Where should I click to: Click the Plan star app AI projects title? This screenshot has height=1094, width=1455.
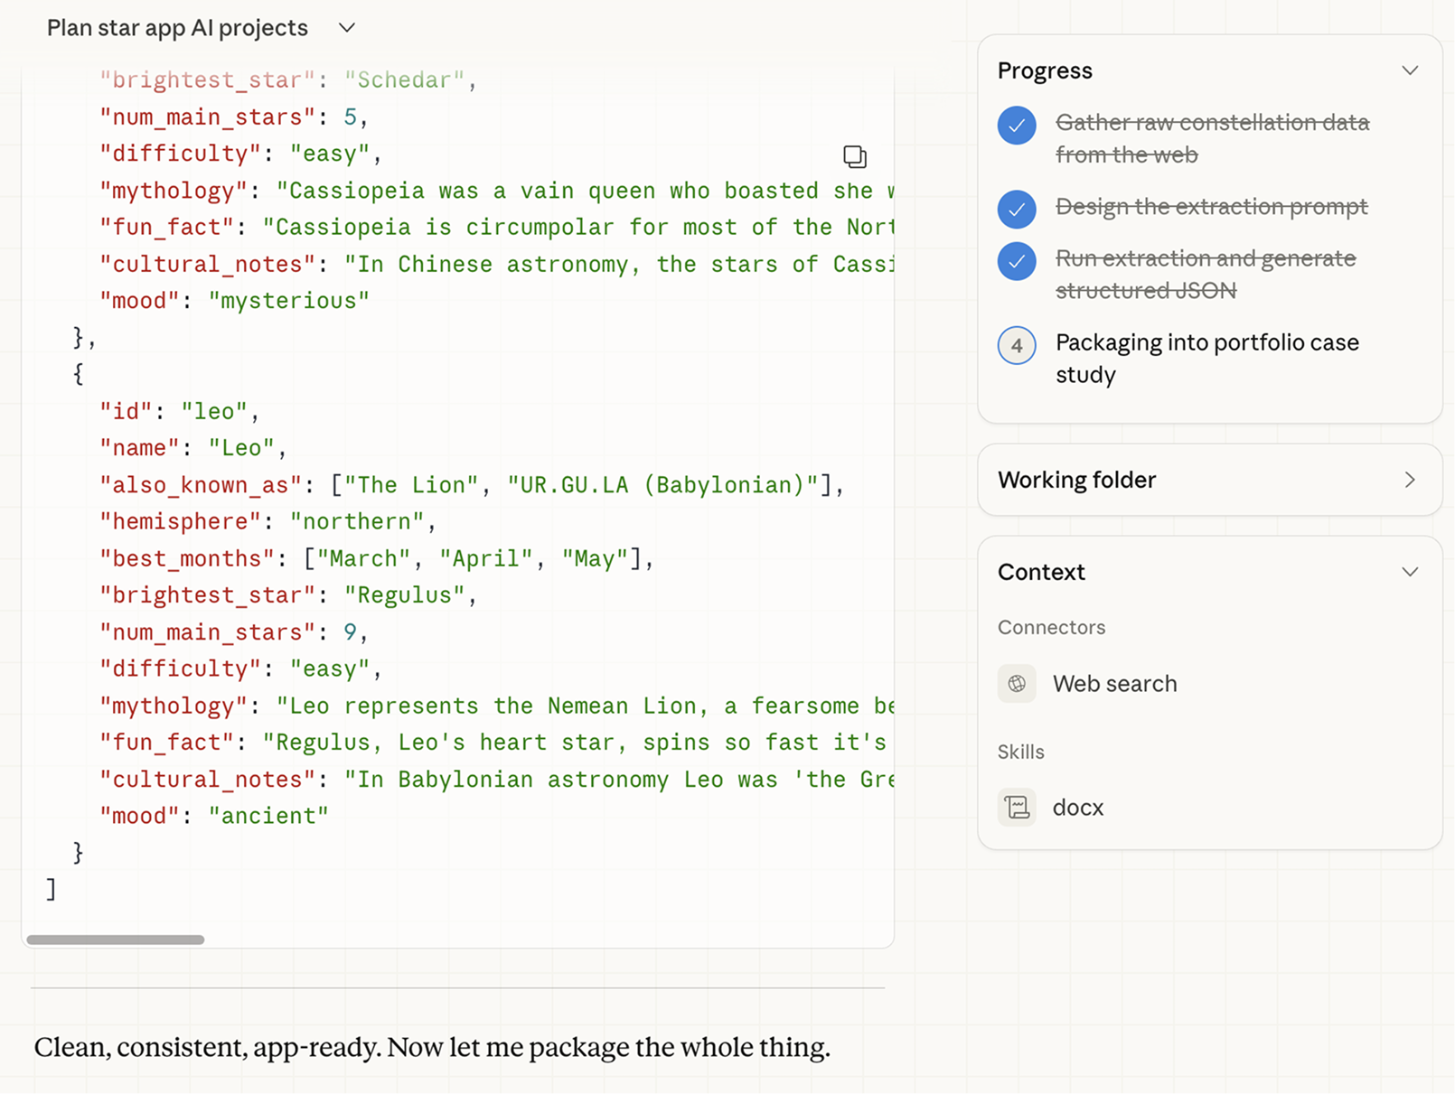(x=177, y=28)
